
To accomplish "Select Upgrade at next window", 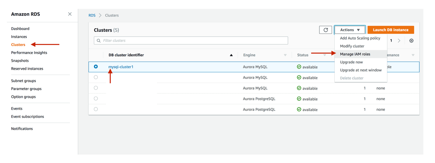I will tap(360, 70).
